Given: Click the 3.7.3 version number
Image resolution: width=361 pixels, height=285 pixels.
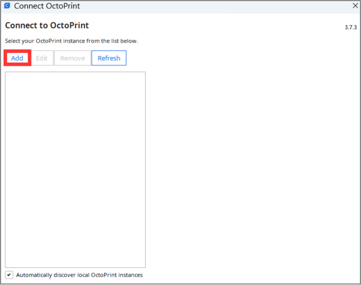Looking at the screenshot, I should point(351,27).
